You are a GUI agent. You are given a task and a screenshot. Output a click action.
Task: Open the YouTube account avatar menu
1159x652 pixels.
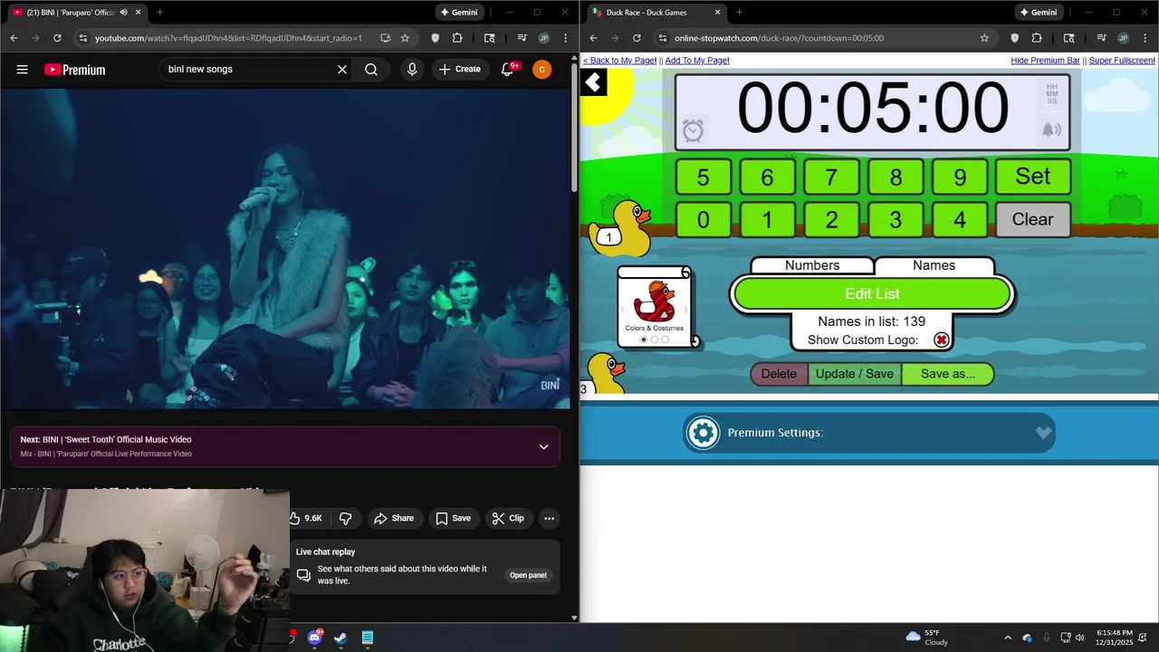point(541,70)
